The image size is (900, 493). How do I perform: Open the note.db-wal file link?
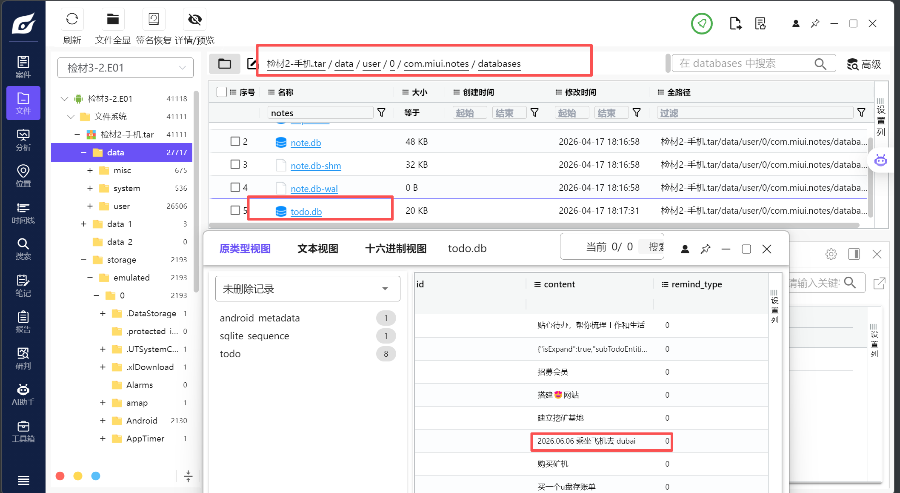(x=314, y=189)
